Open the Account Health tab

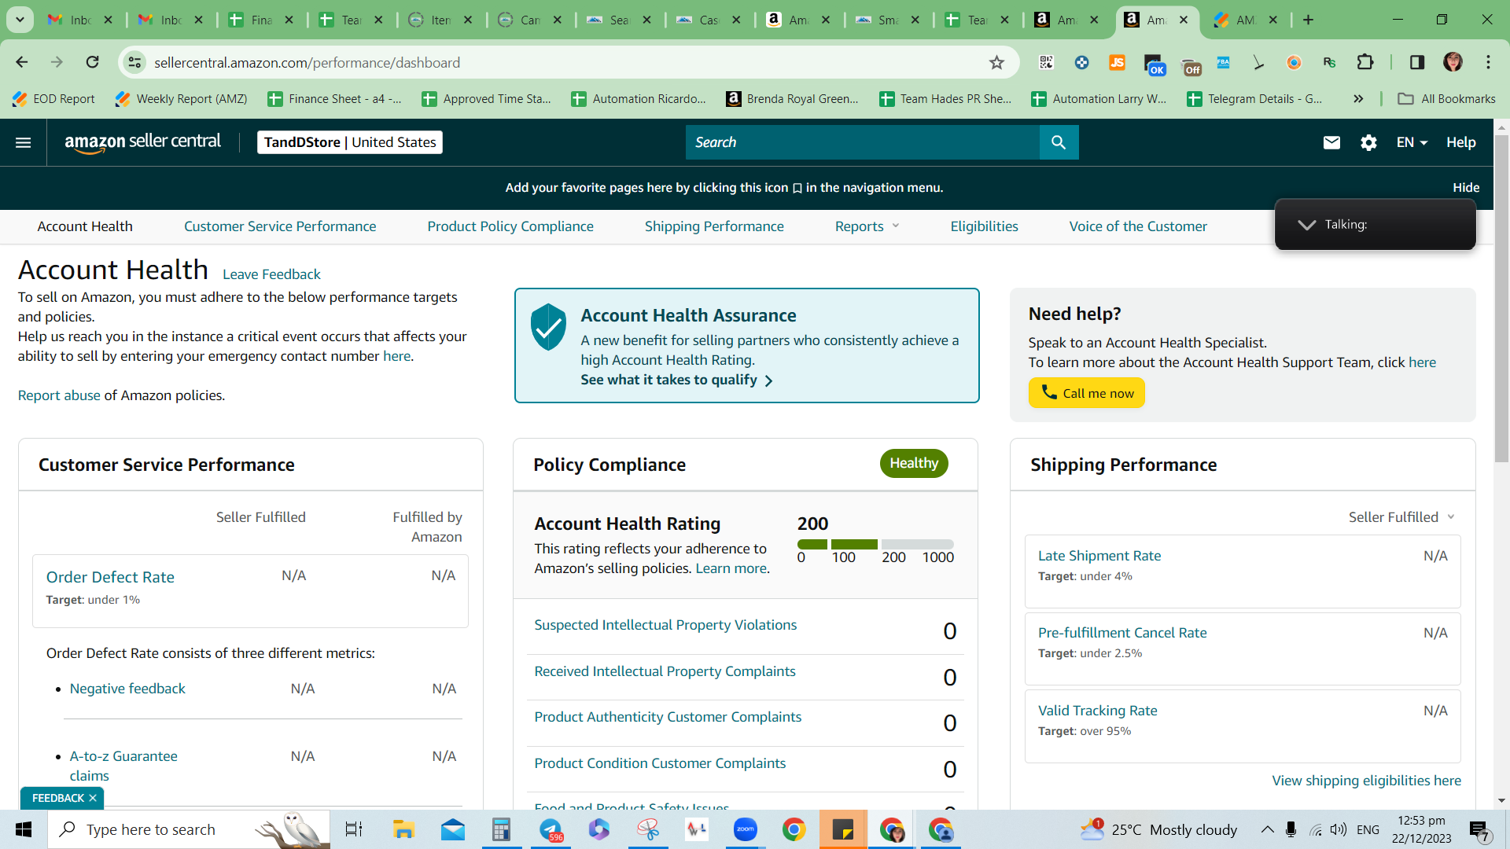85,226
